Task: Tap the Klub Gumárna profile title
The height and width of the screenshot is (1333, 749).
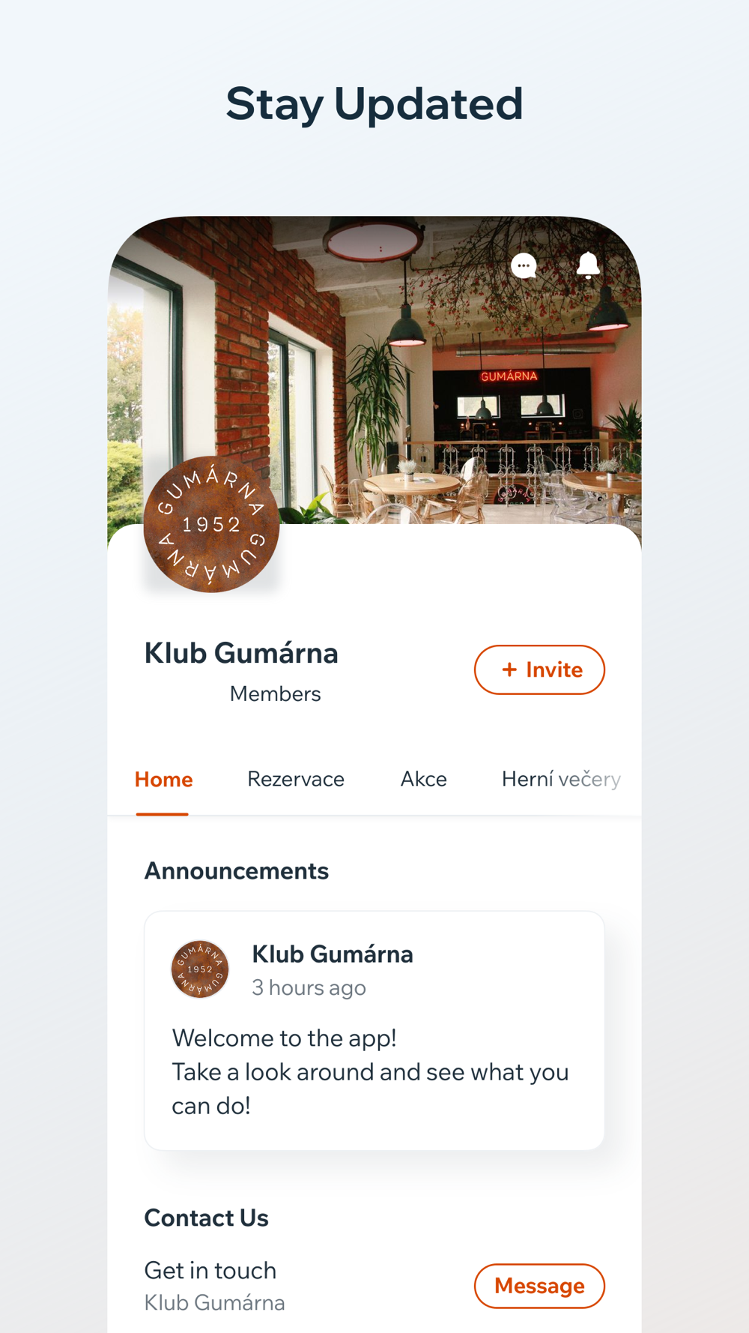Action: (241, 653)
